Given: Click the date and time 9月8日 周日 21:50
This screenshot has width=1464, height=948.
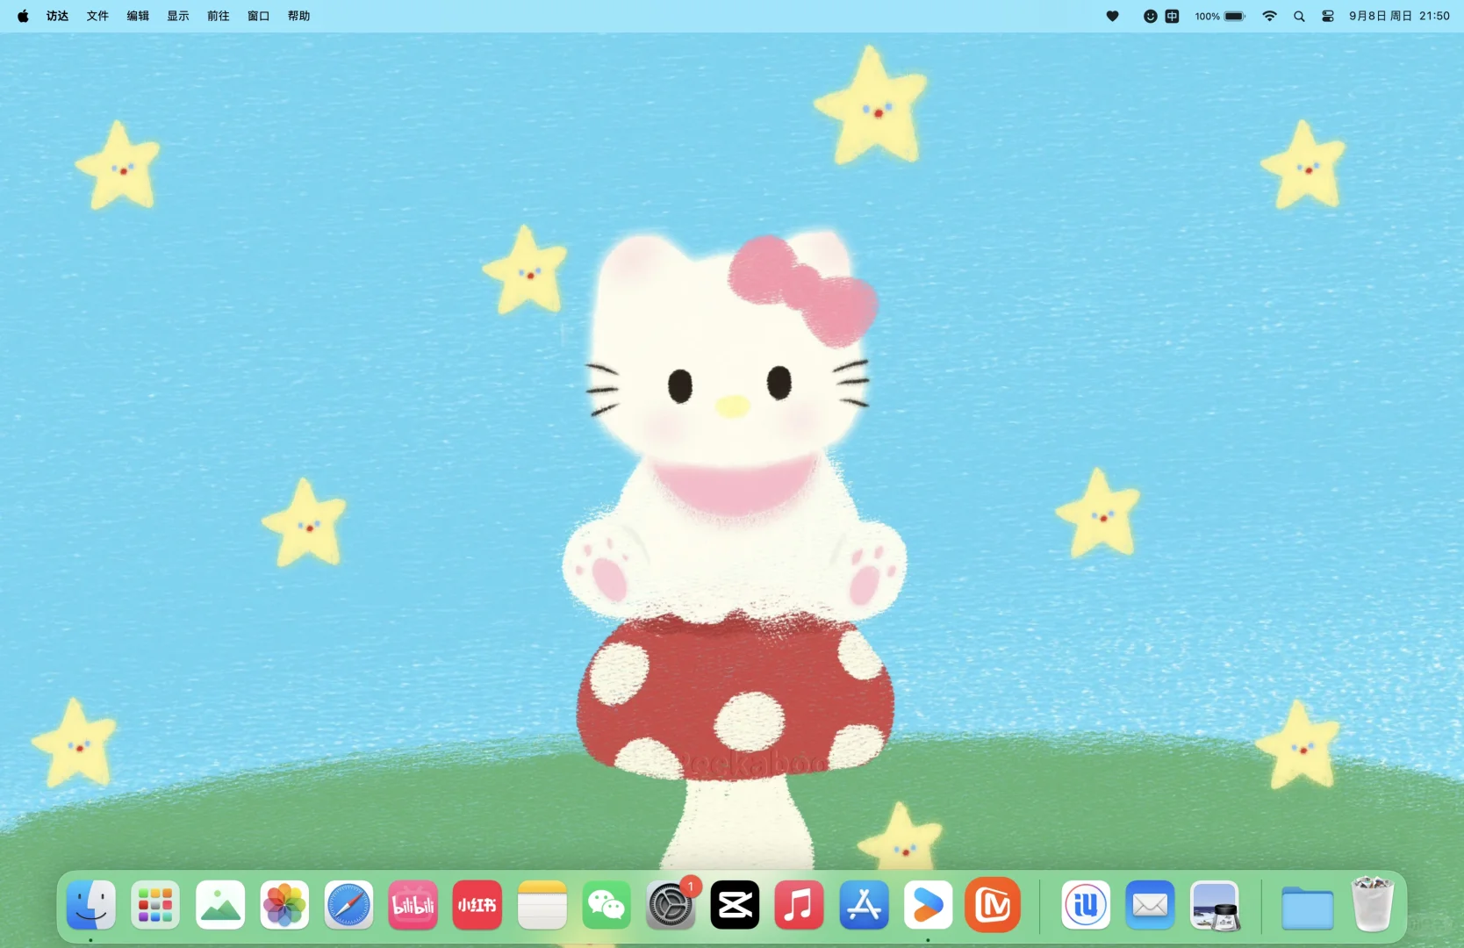Looking at the screenshot, I should 1399,16.
